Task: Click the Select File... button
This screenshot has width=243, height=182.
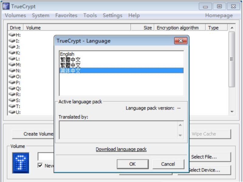Action: 210,157
